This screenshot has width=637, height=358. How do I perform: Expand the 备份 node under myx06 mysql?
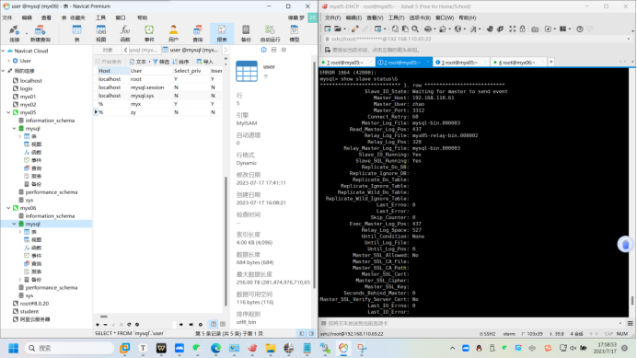point(20,280)
